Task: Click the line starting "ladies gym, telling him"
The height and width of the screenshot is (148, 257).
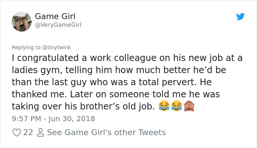Action: point(124,70)
